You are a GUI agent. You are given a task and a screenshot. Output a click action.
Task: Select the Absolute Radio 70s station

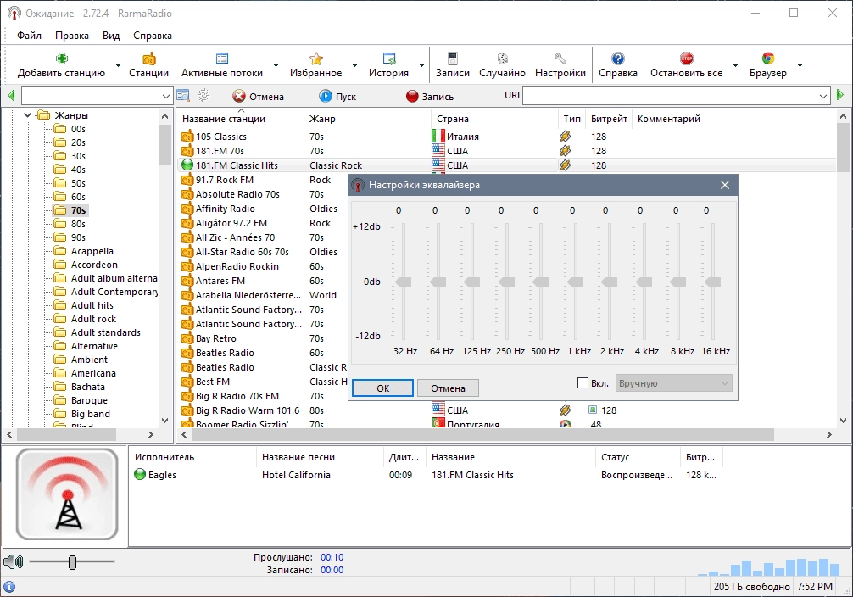237,194
